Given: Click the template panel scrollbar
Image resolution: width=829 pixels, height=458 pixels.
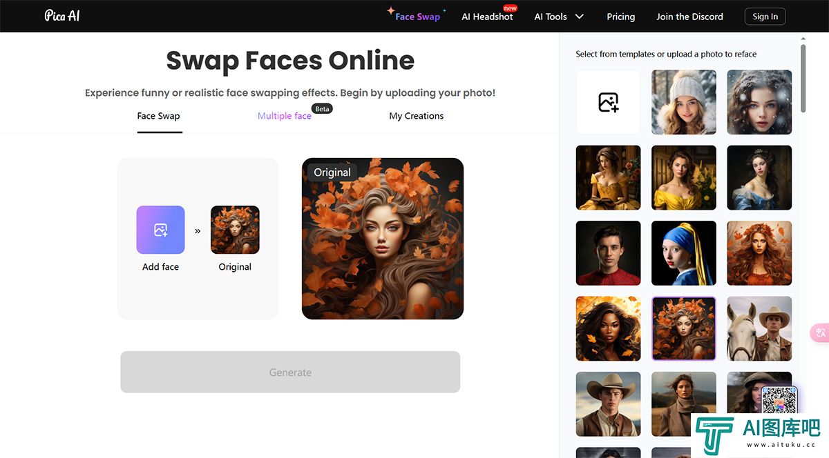Looking at the screenshot, I should point(803,78).
